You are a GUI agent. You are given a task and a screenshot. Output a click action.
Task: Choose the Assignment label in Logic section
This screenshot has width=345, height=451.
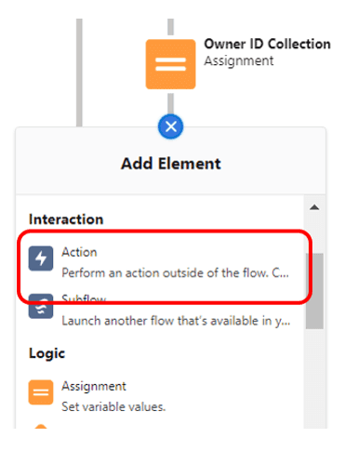click(x=94, y=386)
